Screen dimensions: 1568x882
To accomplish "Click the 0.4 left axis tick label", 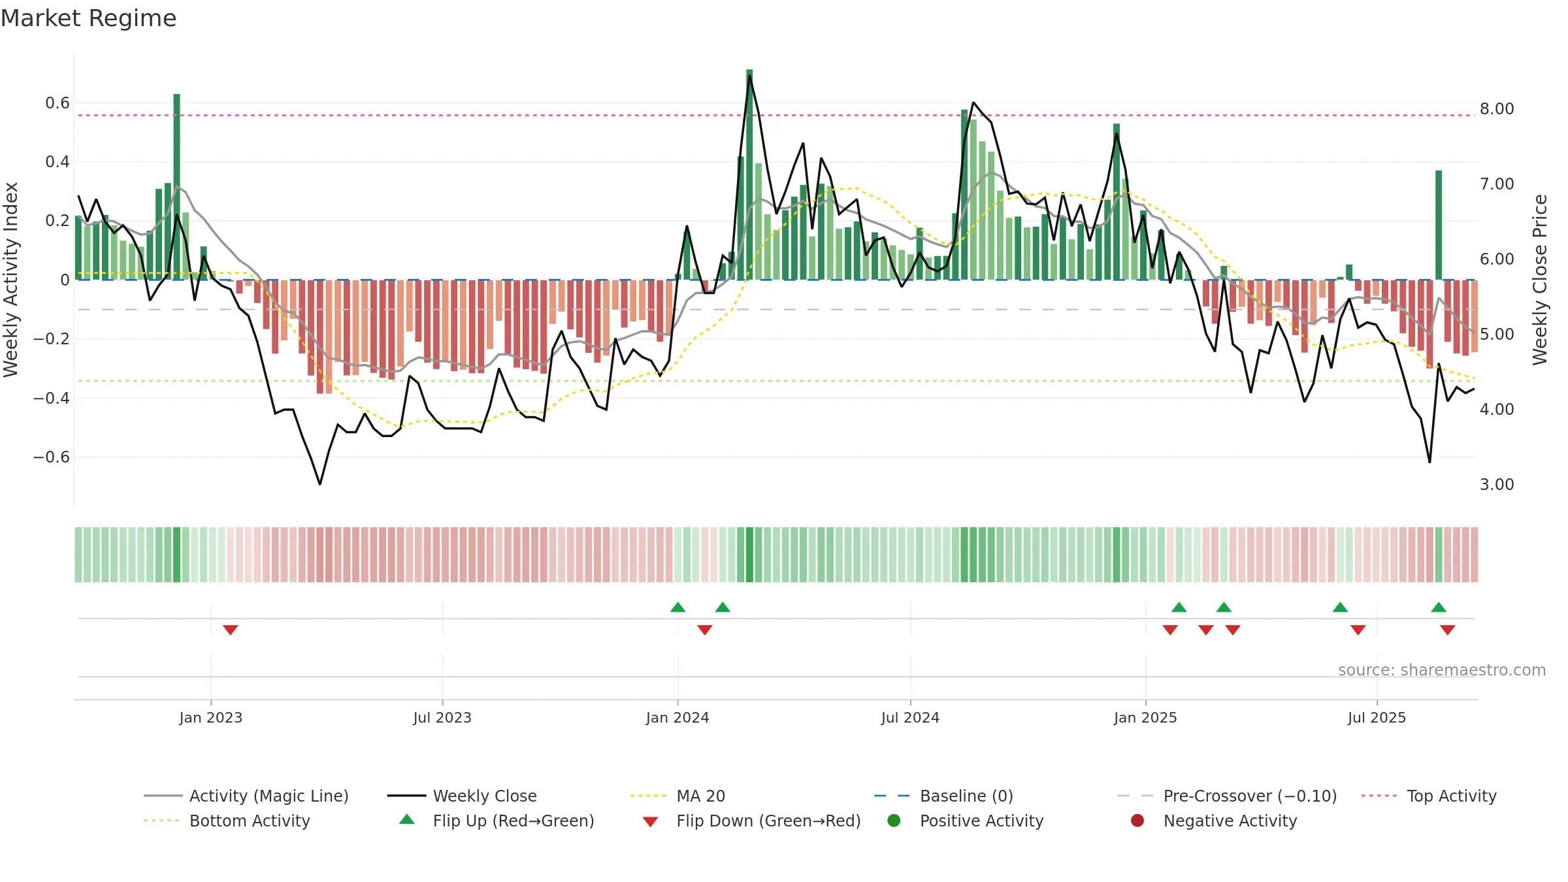I will coord(57,162).
